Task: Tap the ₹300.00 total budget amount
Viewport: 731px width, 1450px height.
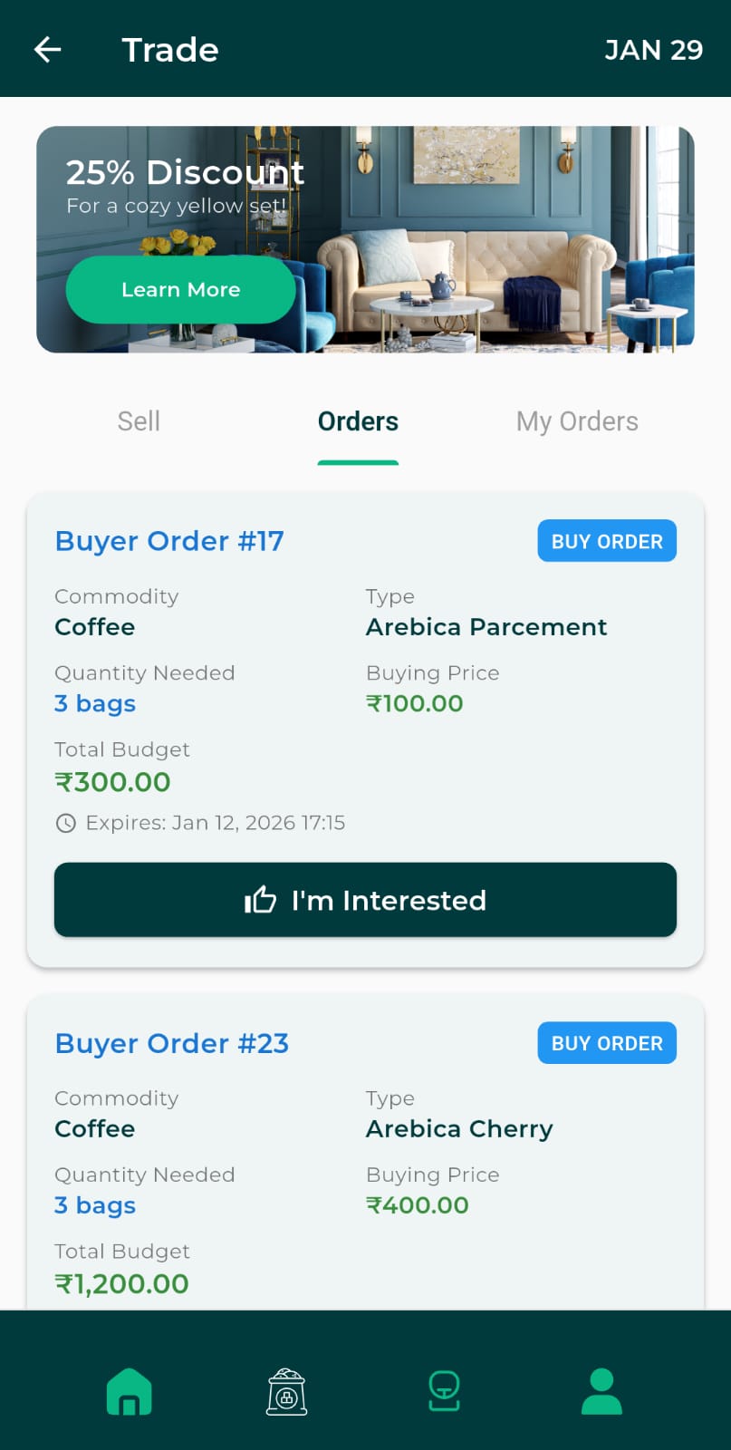Action: click(113, 782)
